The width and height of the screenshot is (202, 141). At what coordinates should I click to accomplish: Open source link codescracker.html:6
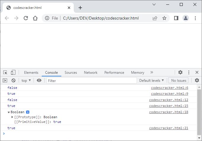pos(169,88)
